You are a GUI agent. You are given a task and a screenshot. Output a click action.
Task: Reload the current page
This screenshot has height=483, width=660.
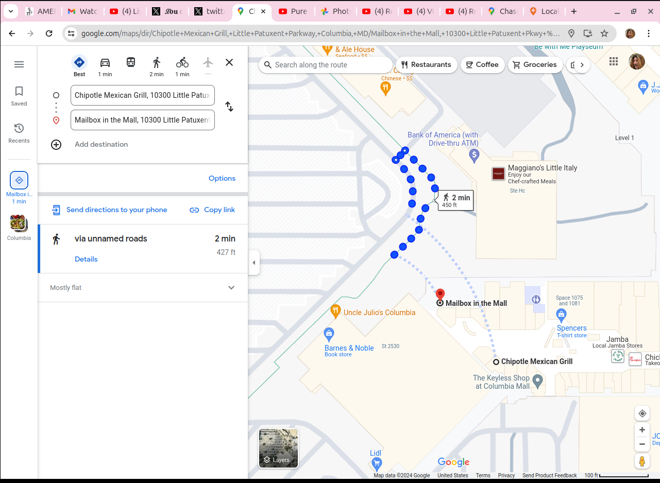[49, 33]
